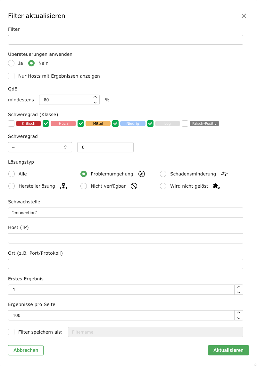Image resolution: width=257 pixels, height=366 pixels.
Task: Click the Falsch-Positiv severity label
Action: (x=204, y=123)
